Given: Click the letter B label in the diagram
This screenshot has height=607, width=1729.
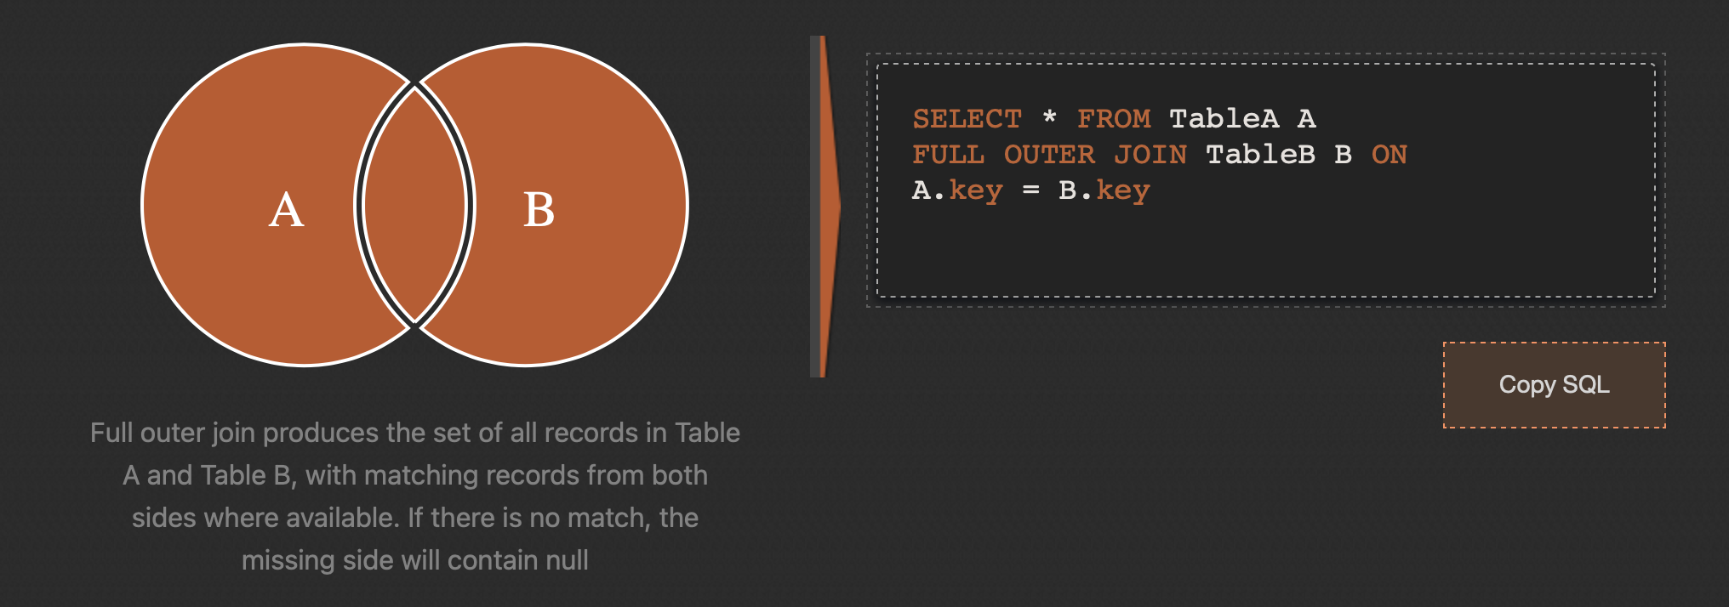Looking at the screenshot, I should pos(539,209).
